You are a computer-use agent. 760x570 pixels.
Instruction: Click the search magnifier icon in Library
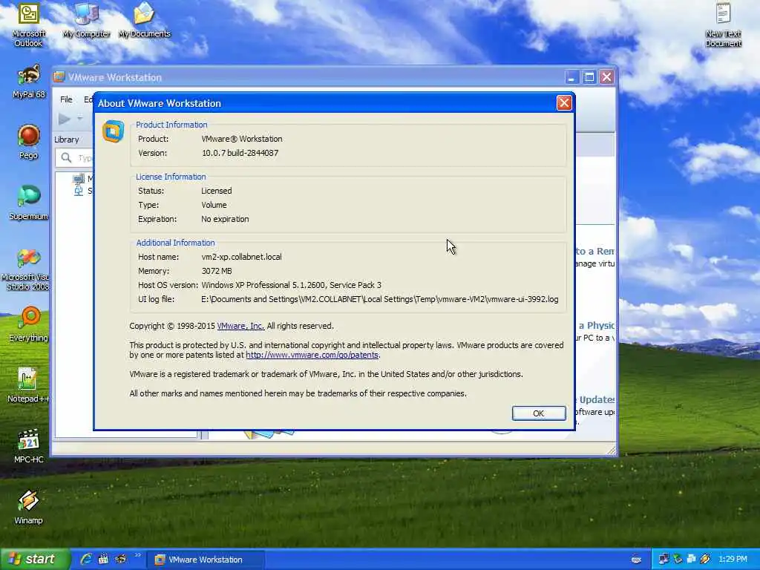click(x=66, y=157)
